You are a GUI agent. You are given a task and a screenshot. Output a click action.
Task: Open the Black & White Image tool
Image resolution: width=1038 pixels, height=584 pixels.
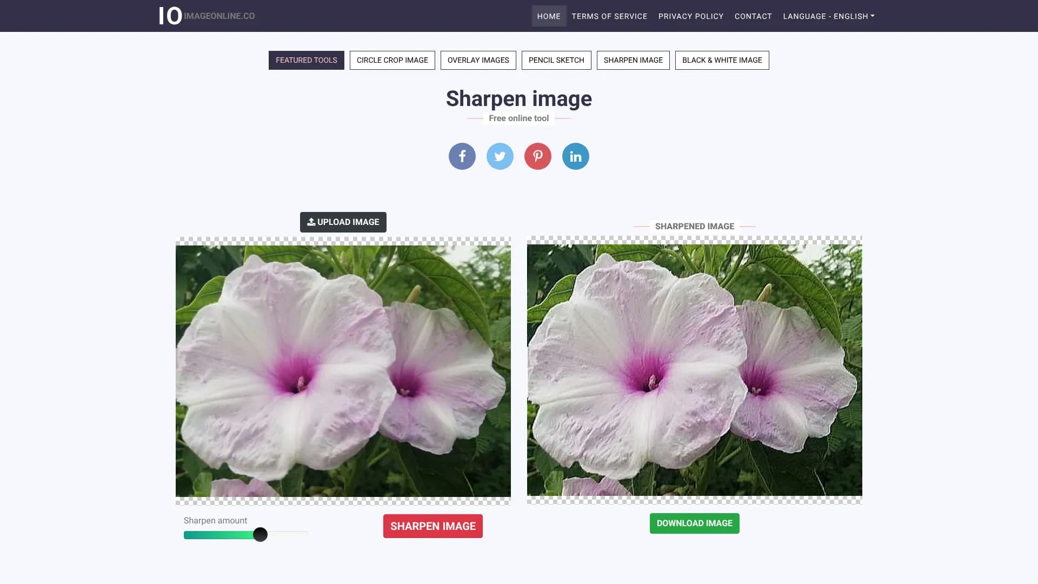click(722, 60)
